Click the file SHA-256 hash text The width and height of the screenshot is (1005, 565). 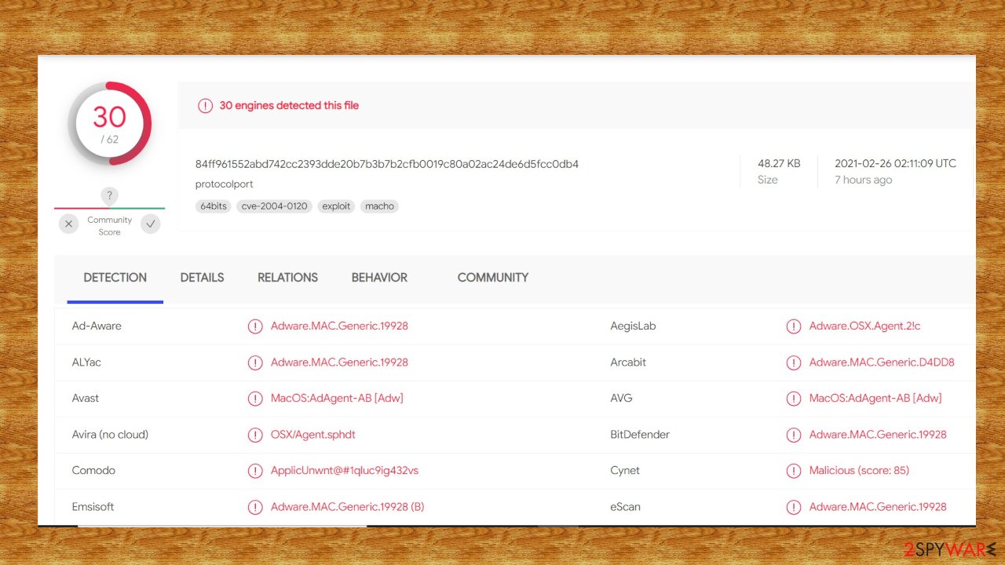tap(387, 164)
